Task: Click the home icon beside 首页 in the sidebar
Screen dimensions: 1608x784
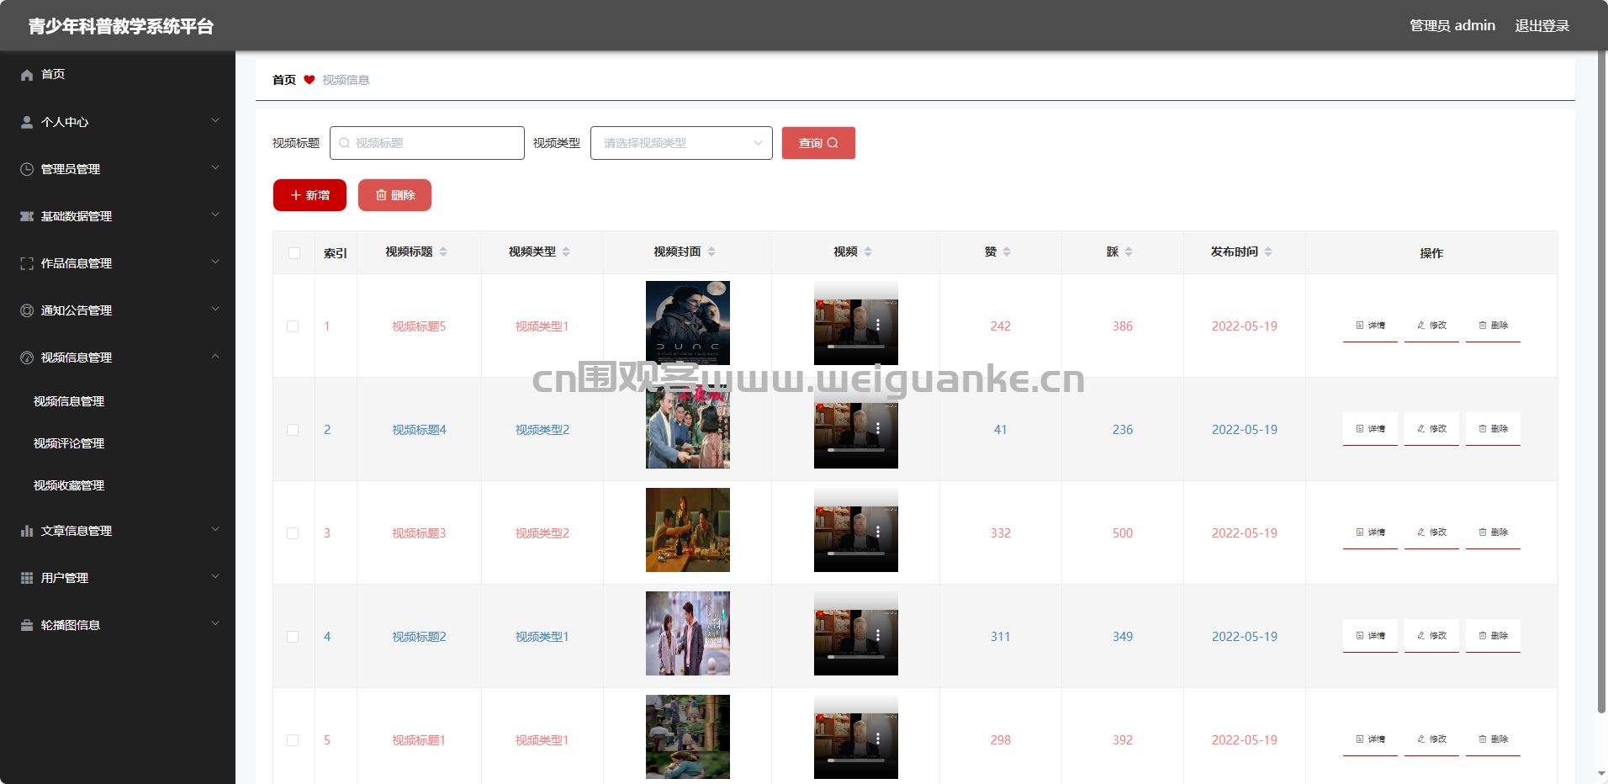Action: tap(27, 75)
